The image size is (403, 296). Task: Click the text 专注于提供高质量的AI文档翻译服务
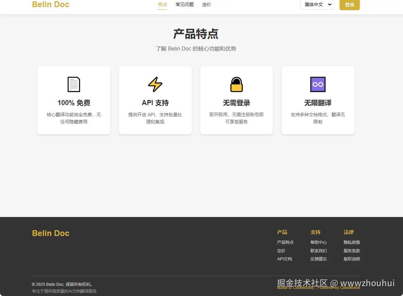(x=64, y=291)
